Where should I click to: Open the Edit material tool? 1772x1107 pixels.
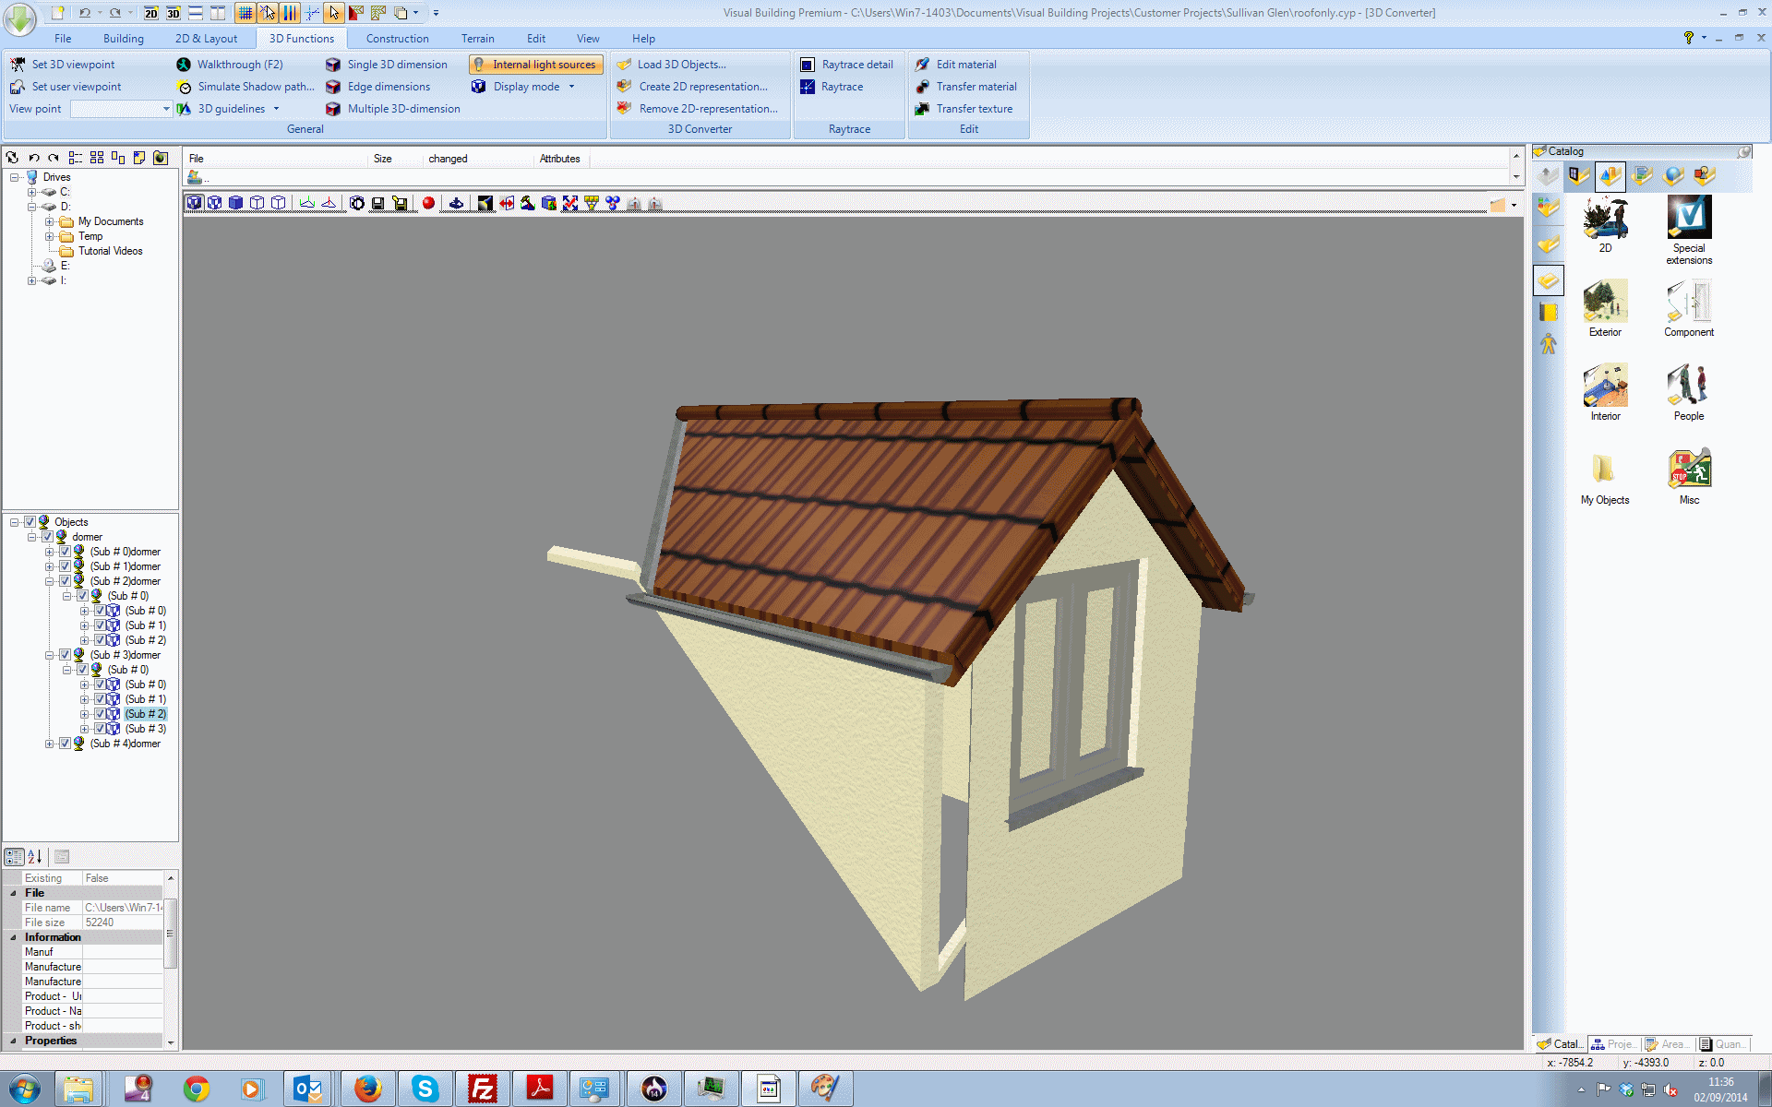pos(964,65)
